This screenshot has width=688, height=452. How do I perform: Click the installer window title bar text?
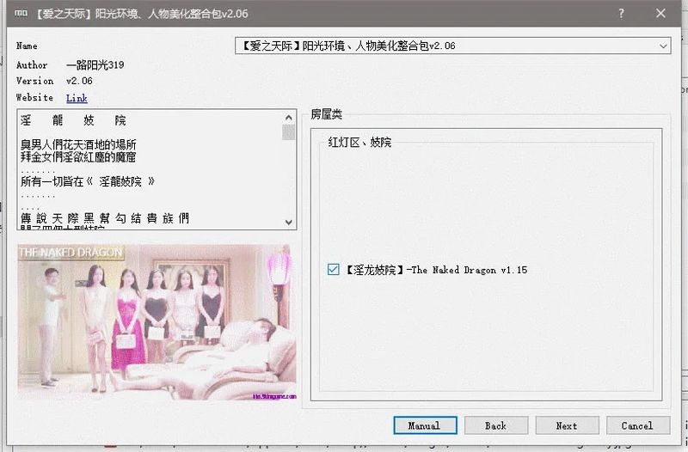pos(129,14)
